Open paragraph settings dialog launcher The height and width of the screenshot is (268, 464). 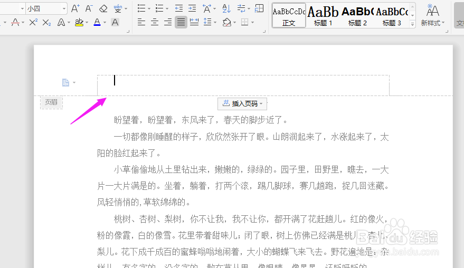coord(264,31)
